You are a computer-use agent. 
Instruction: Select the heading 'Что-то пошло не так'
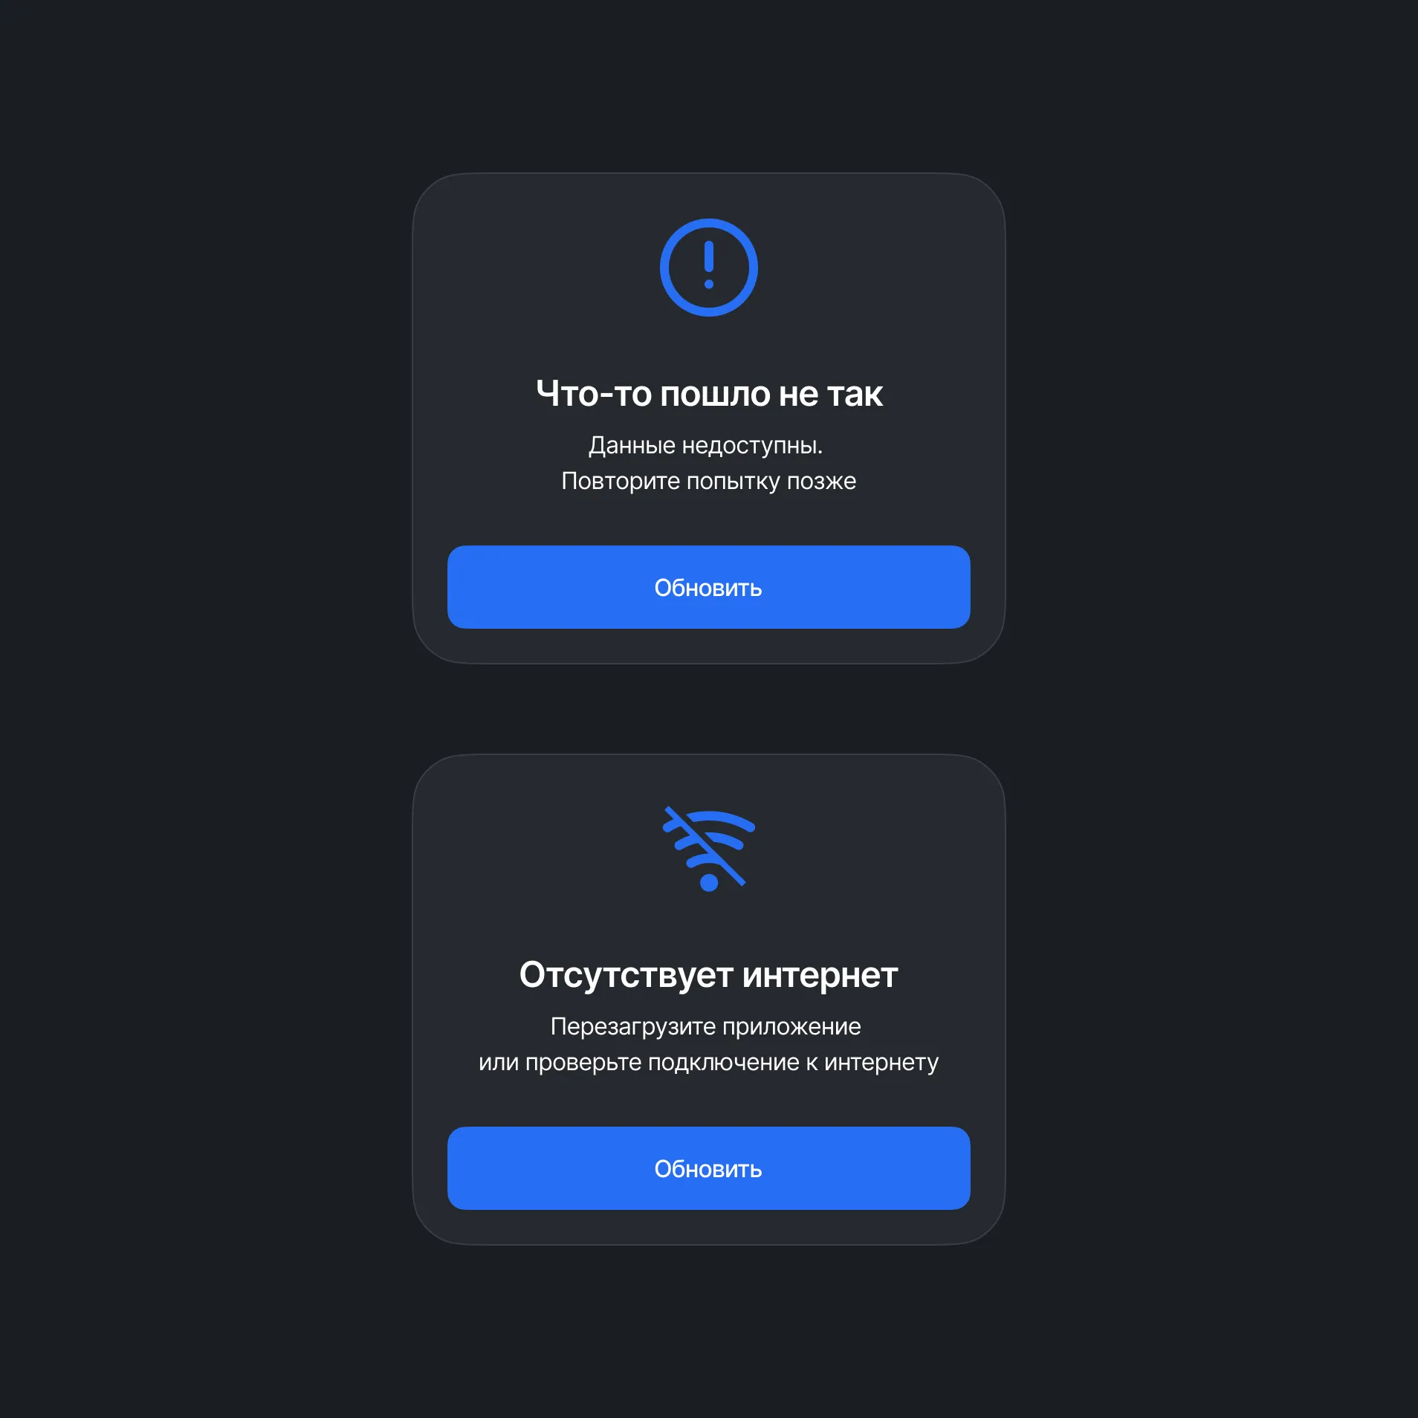pyautogui.click(x=709, y=394)
